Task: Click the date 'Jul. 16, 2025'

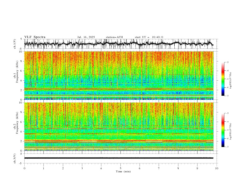Action: point(86,37)
